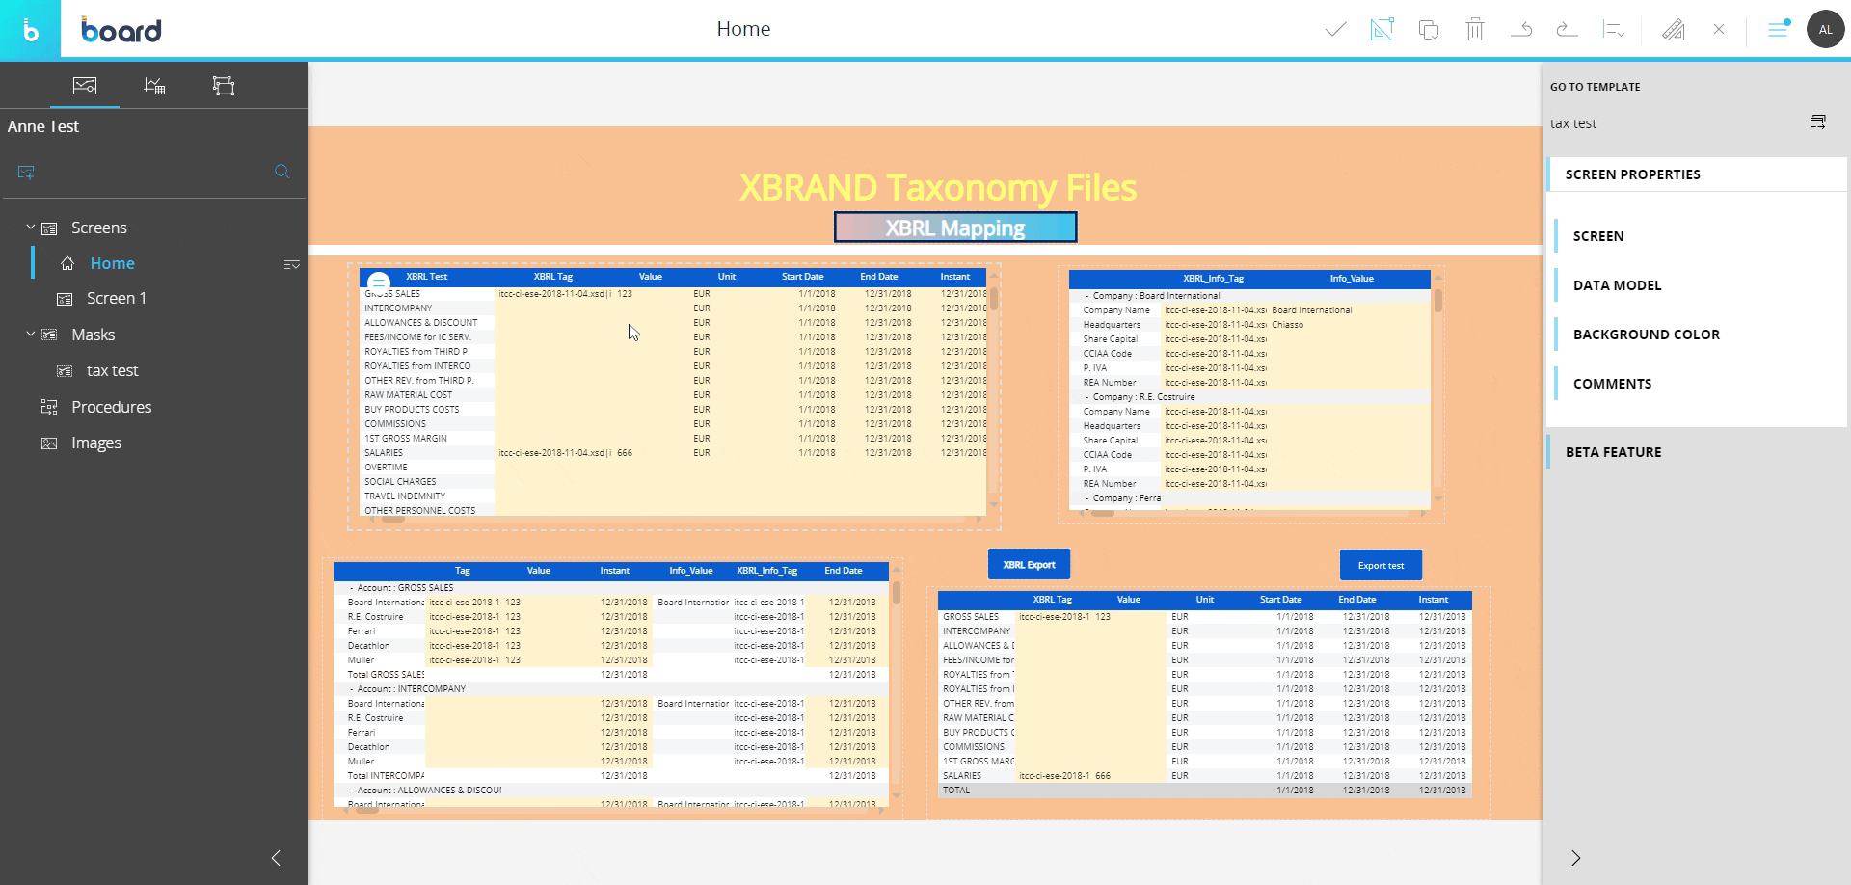Viewport: 1851px width, 885px height.
Task: Toggle the hamburger properties panel icon
Action: point(1778,30)
